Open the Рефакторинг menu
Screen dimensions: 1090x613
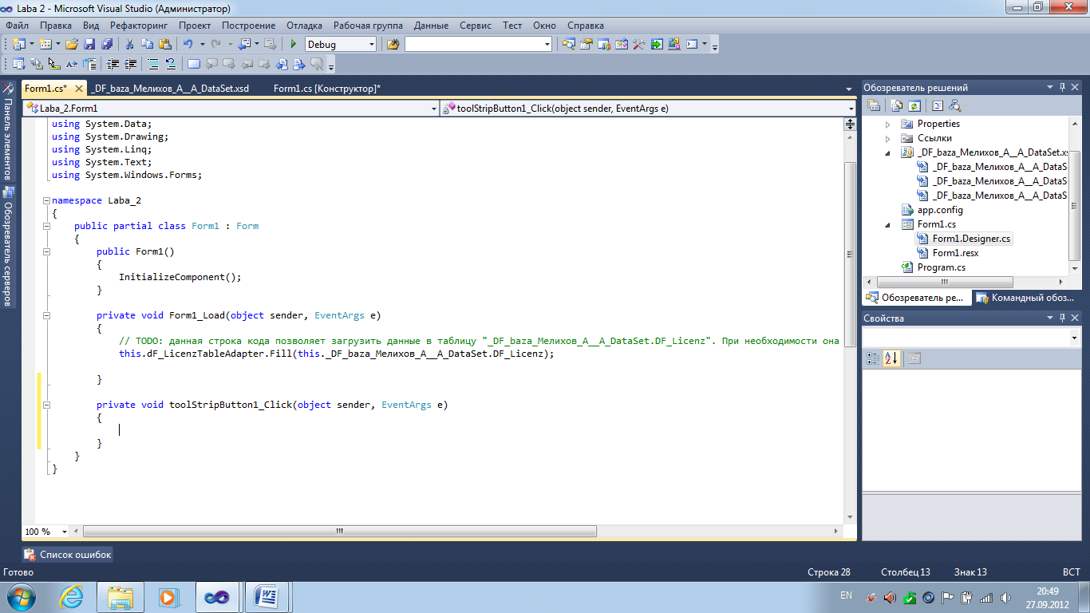pyautogui.click(x=139, y=26)
